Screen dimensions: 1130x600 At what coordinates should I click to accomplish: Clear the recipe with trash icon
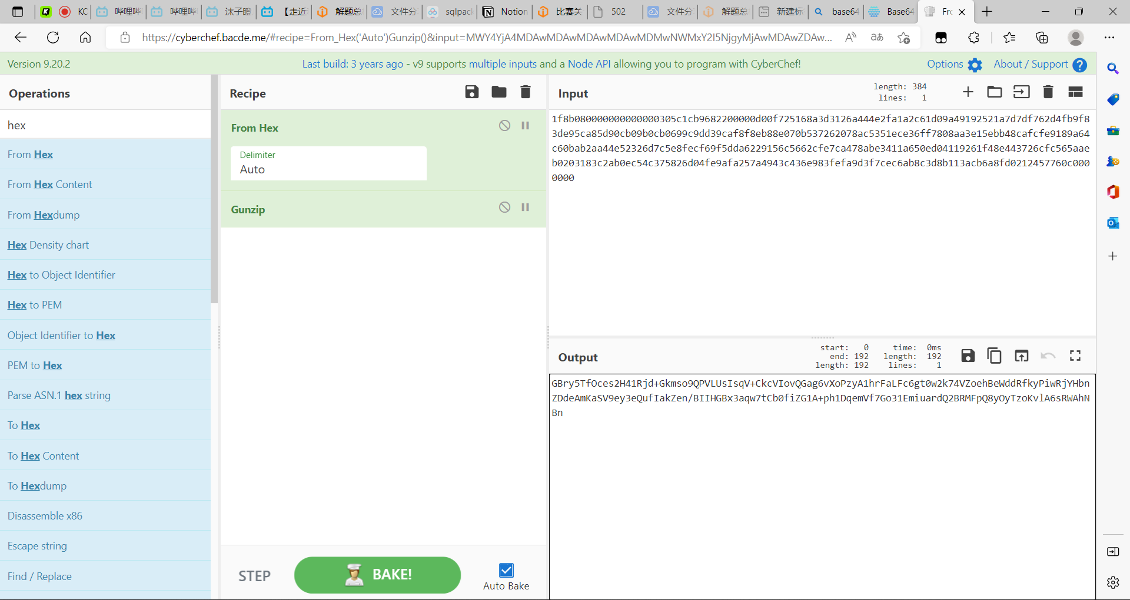[x=526, y=92]
